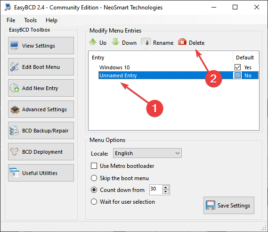Click the Yes value in Windows 10 row
The image size is (268, 232).
[x=248, y=67]
